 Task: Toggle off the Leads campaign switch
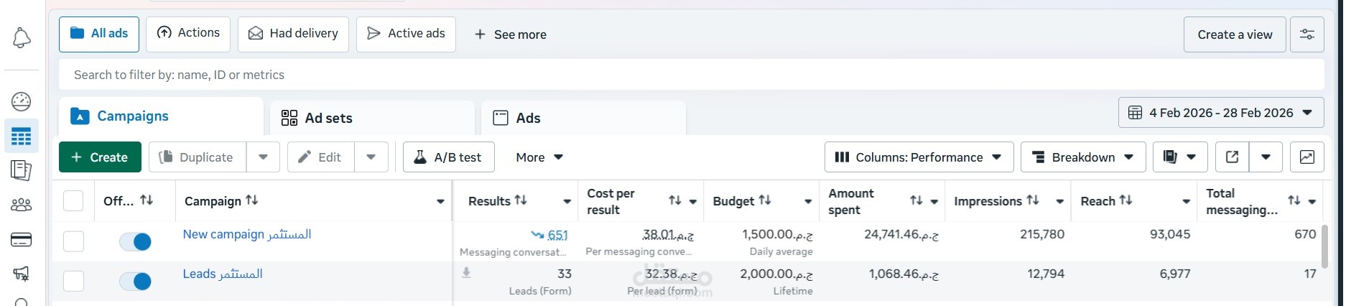point(135,282)
